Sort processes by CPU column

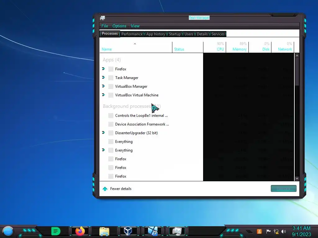click(x=215, y=47)
